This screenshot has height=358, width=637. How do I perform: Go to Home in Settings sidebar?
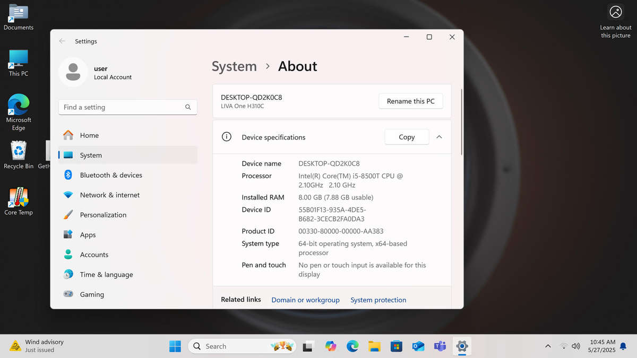(89, 135)
